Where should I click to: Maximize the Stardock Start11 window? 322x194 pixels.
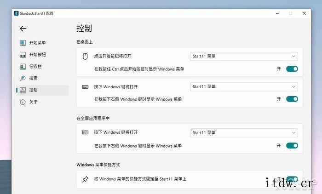[x=290, y=13]
